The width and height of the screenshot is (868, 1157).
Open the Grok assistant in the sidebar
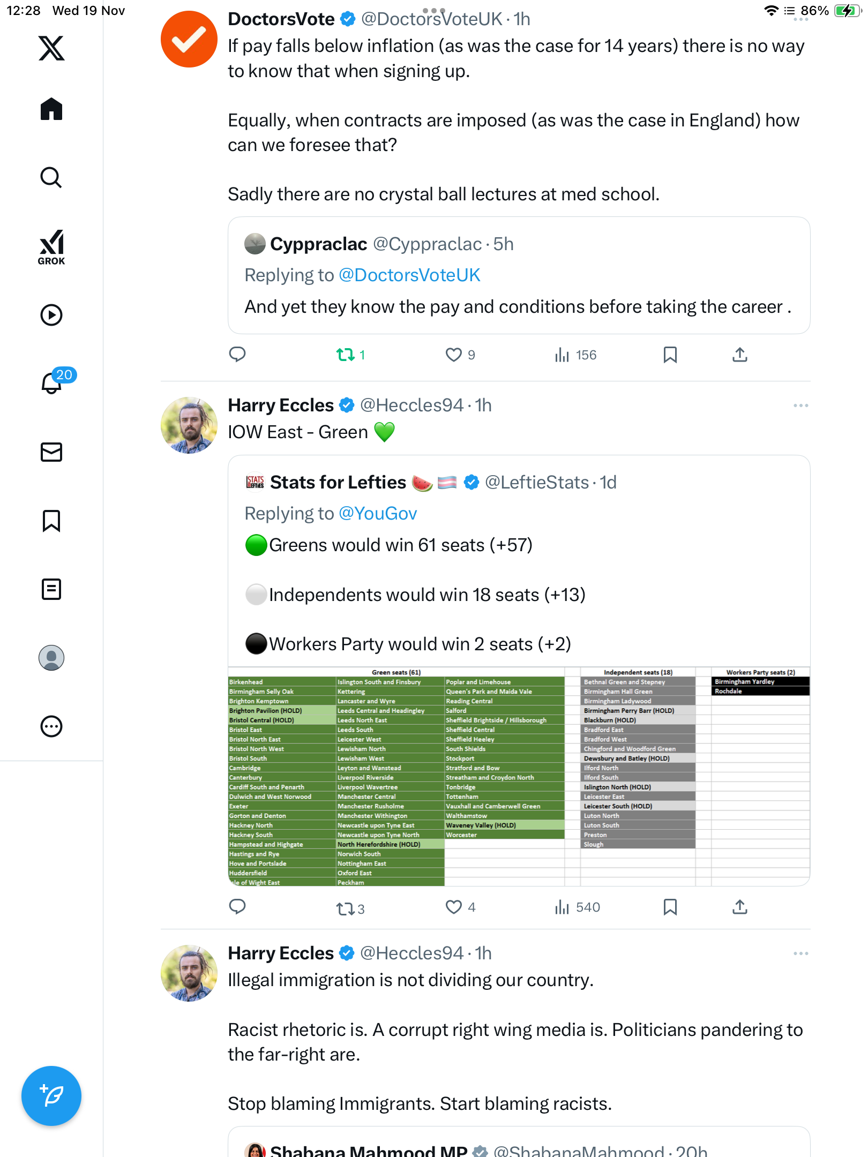click(51, 247)
